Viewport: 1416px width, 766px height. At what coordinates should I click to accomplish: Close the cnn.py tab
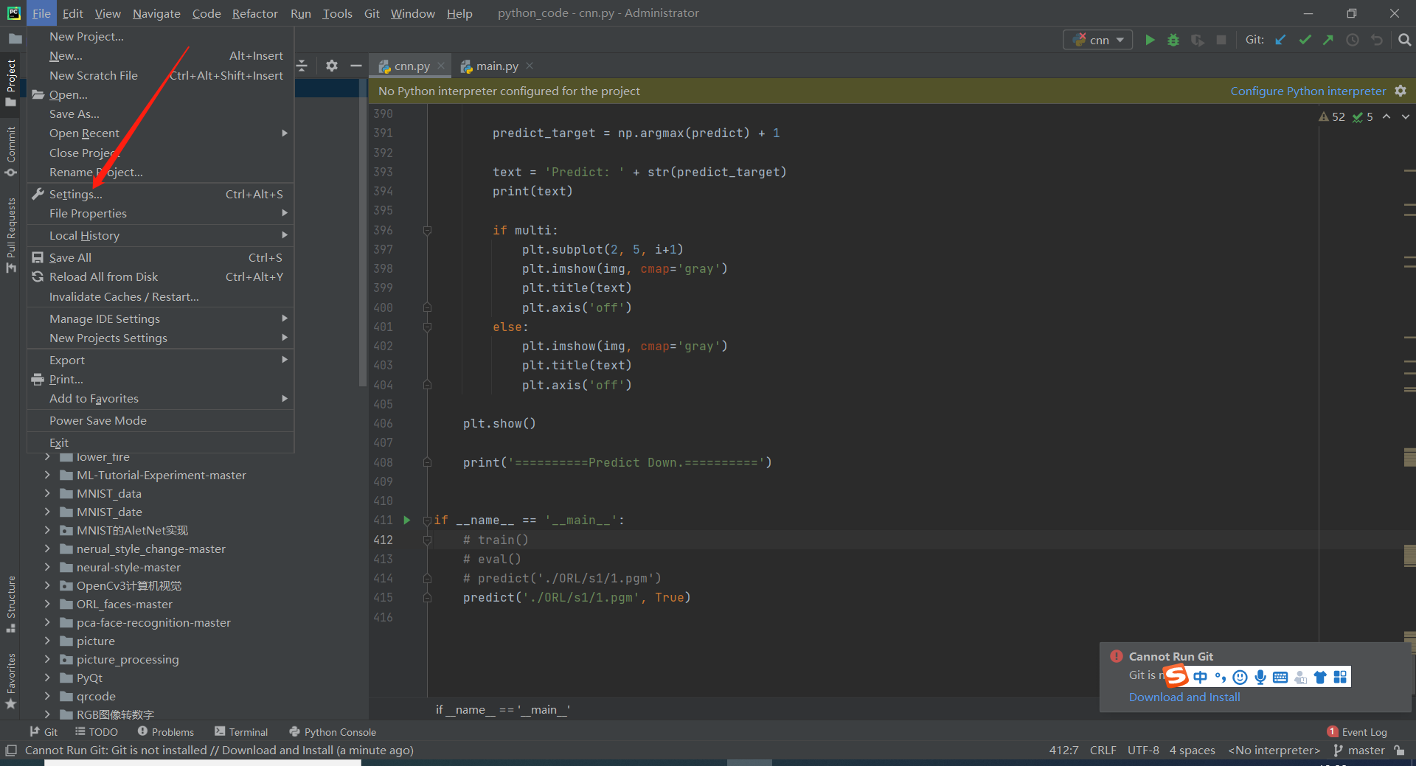(441, 66)
